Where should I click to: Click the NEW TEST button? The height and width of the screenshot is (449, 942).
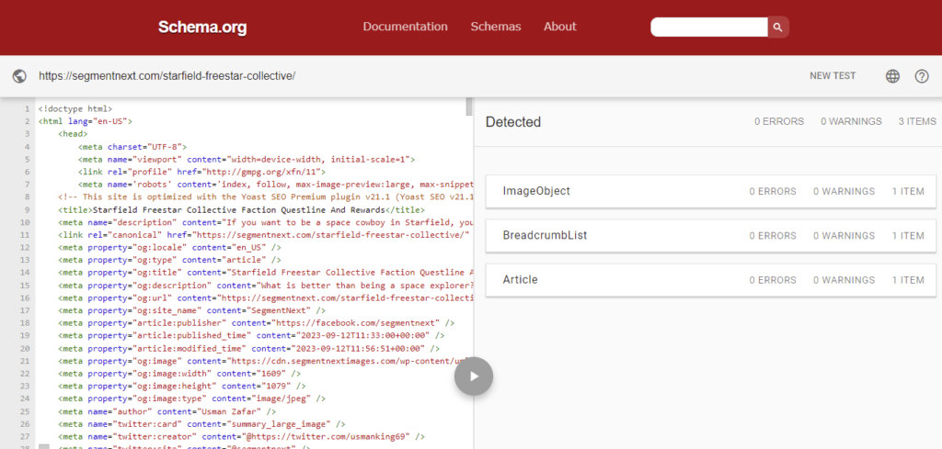(x=833, y=76)
